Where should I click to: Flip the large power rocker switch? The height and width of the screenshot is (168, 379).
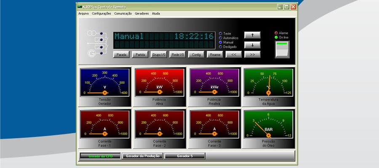coord(283,49)
